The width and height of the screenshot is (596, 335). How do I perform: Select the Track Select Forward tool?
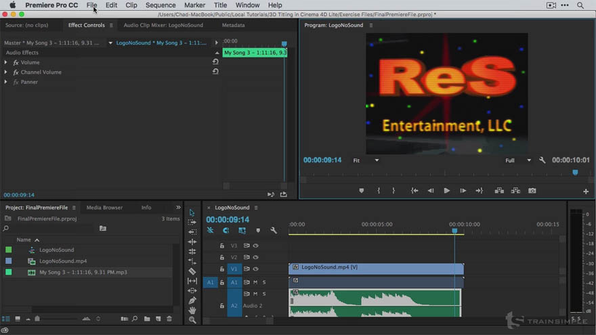click(x=192, y=222)
